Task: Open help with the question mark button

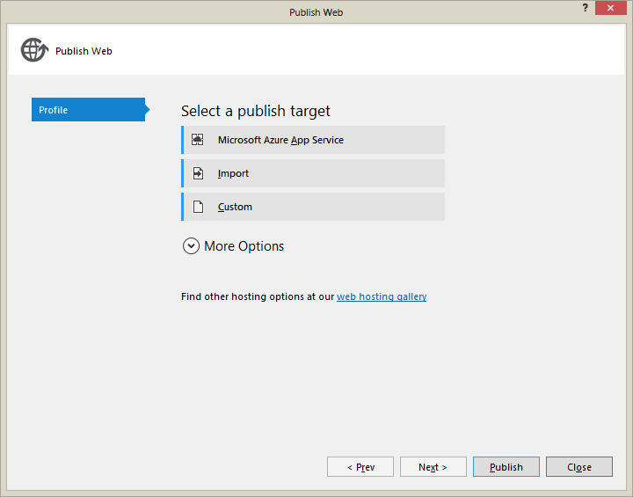Action: click(585, 8)
